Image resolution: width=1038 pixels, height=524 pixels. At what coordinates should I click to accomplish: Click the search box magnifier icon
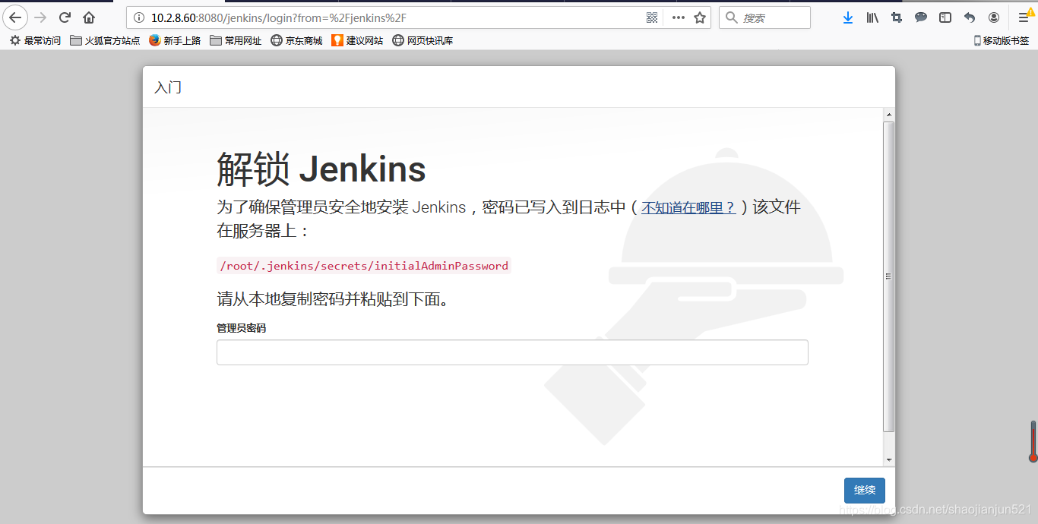(x=732, y=17)
